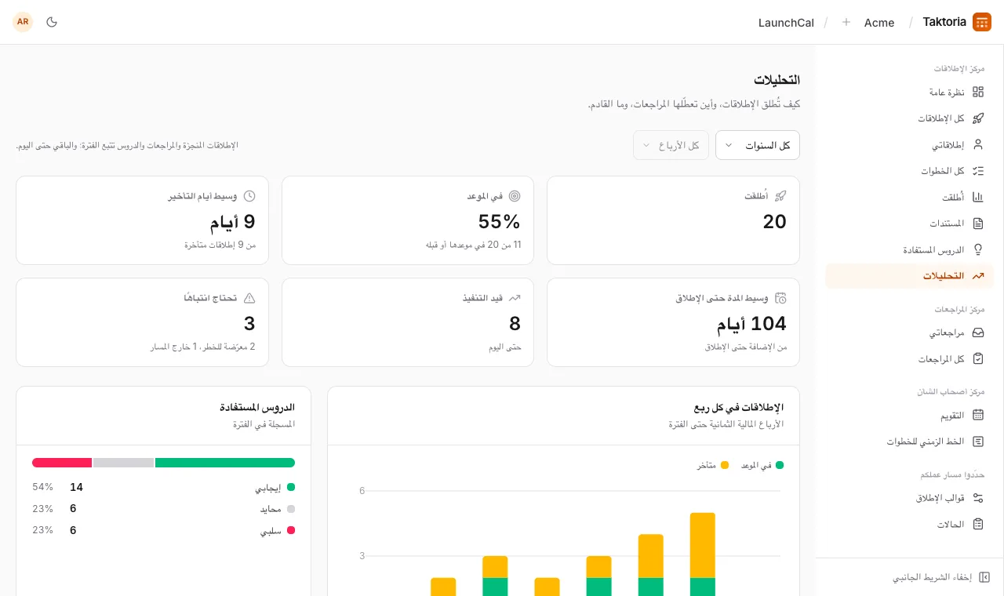Image resolution: width=1004 pixels, height=596 pixels.
Task: Open the كل الأرباع quarters dropdown
Action: pyautogui.click(x=671, y=145)
